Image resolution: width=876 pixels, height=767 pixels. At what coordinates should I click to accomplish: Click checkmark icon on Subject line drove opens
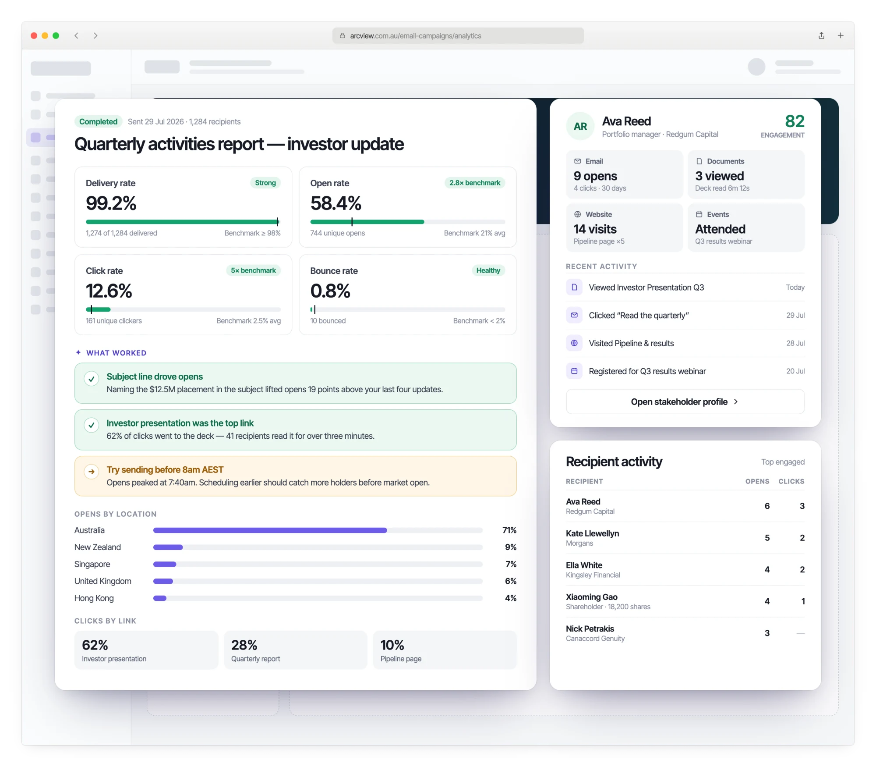click(91, 379)
